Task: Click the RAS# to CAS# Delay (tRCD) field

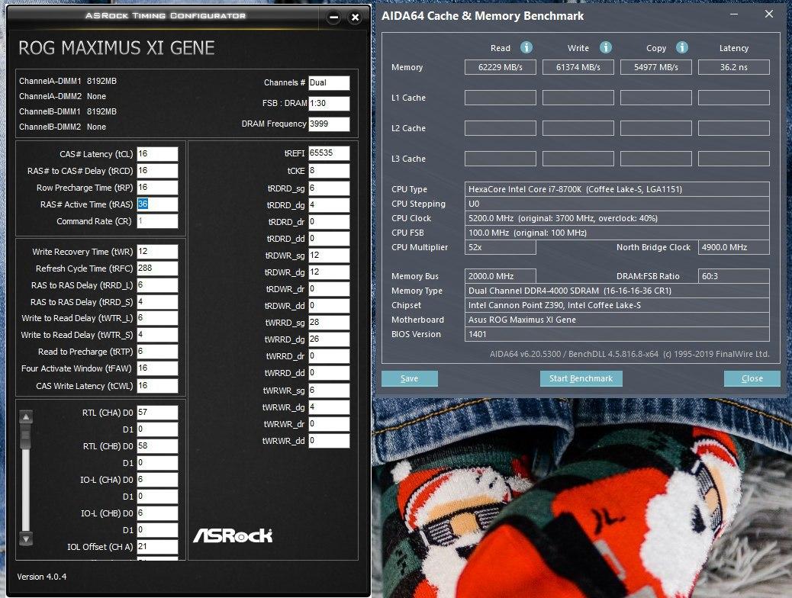Action: (158, 171)
